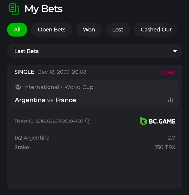Click the 1x2 Argentina selection
The image size is (189, 195).
click(x=32, y=138)
